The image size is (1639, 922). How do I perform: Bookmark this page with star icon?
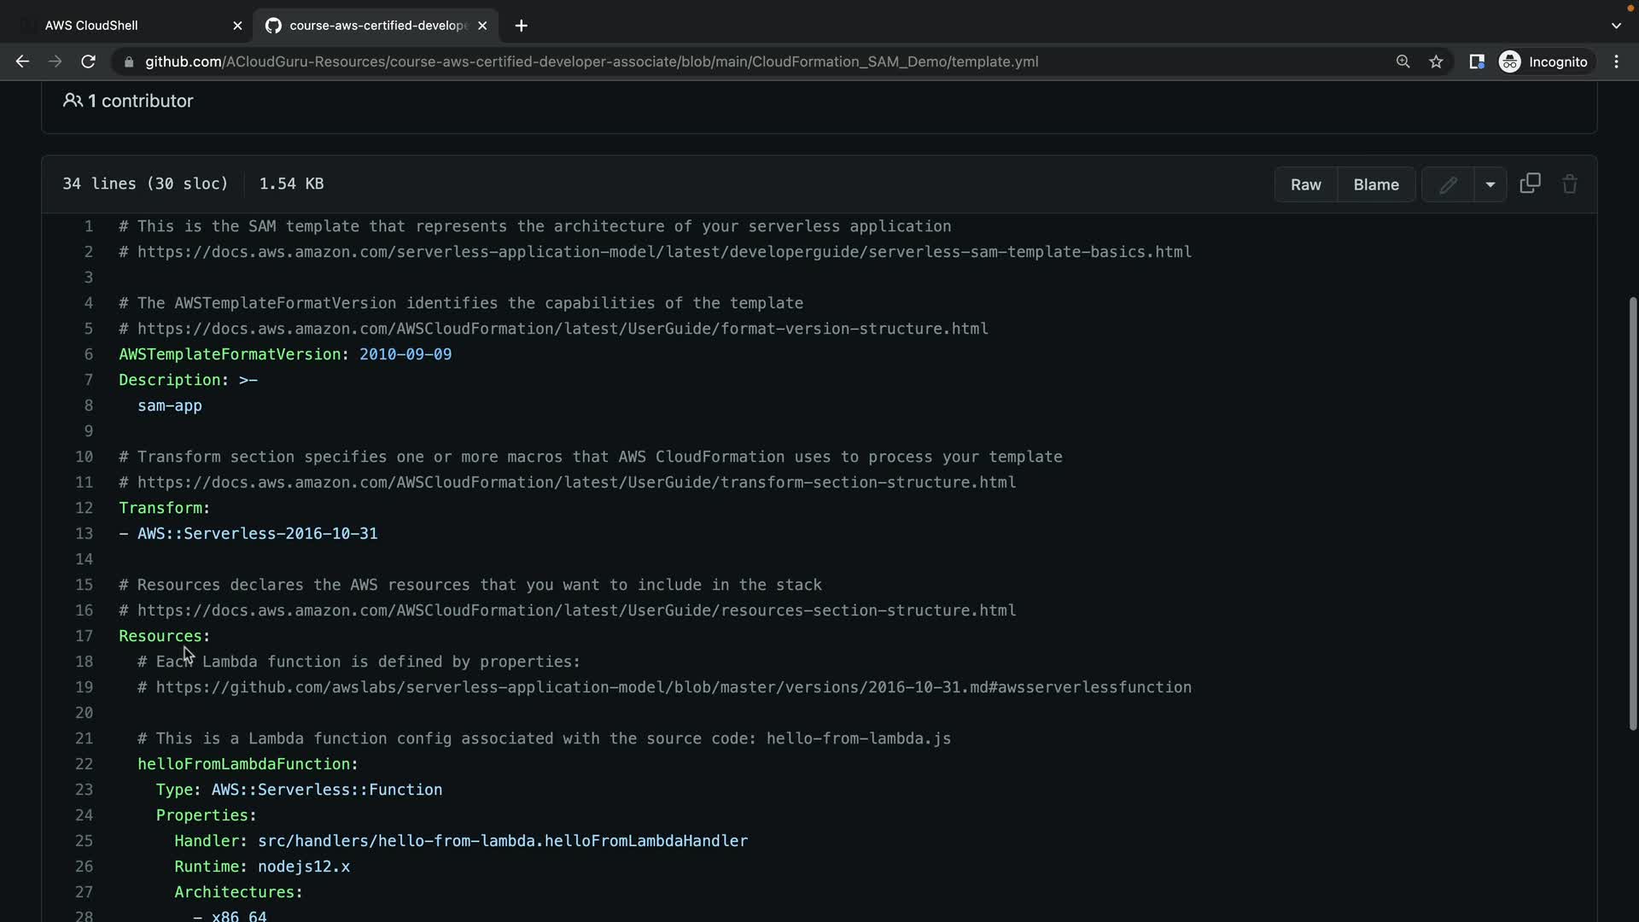(x=1436, y=61)
